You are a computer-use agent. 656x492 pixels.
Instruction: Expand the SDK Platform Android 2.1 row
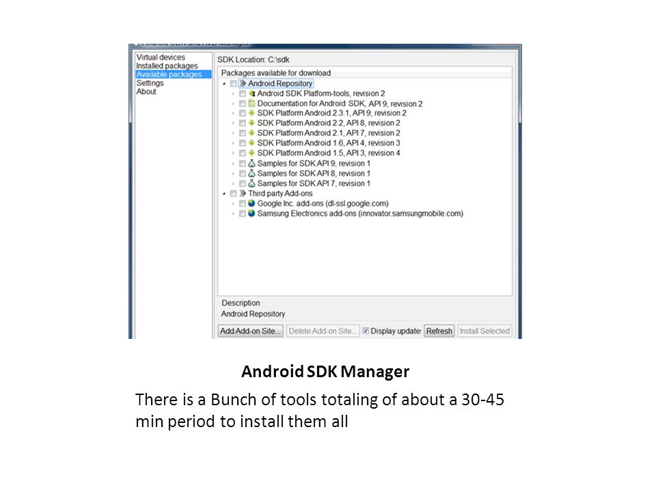[x=234, y=133]
